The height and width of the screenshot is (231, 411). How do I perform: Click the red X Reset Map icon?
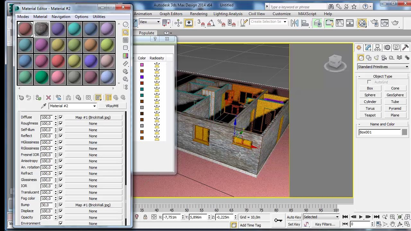[48, 98]
